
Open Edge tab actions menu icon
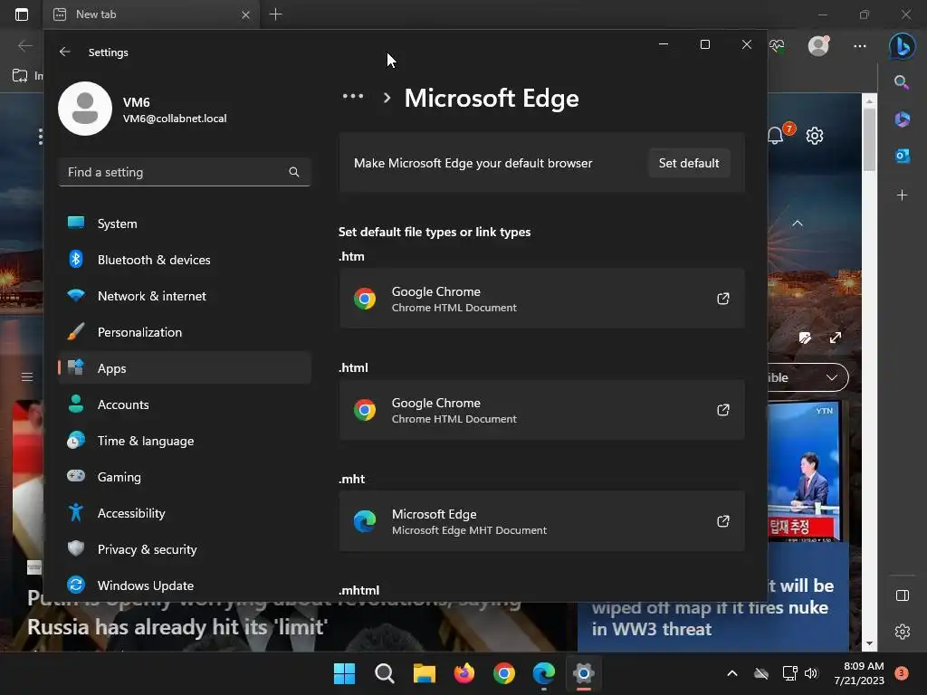click(x=22, y=14)
